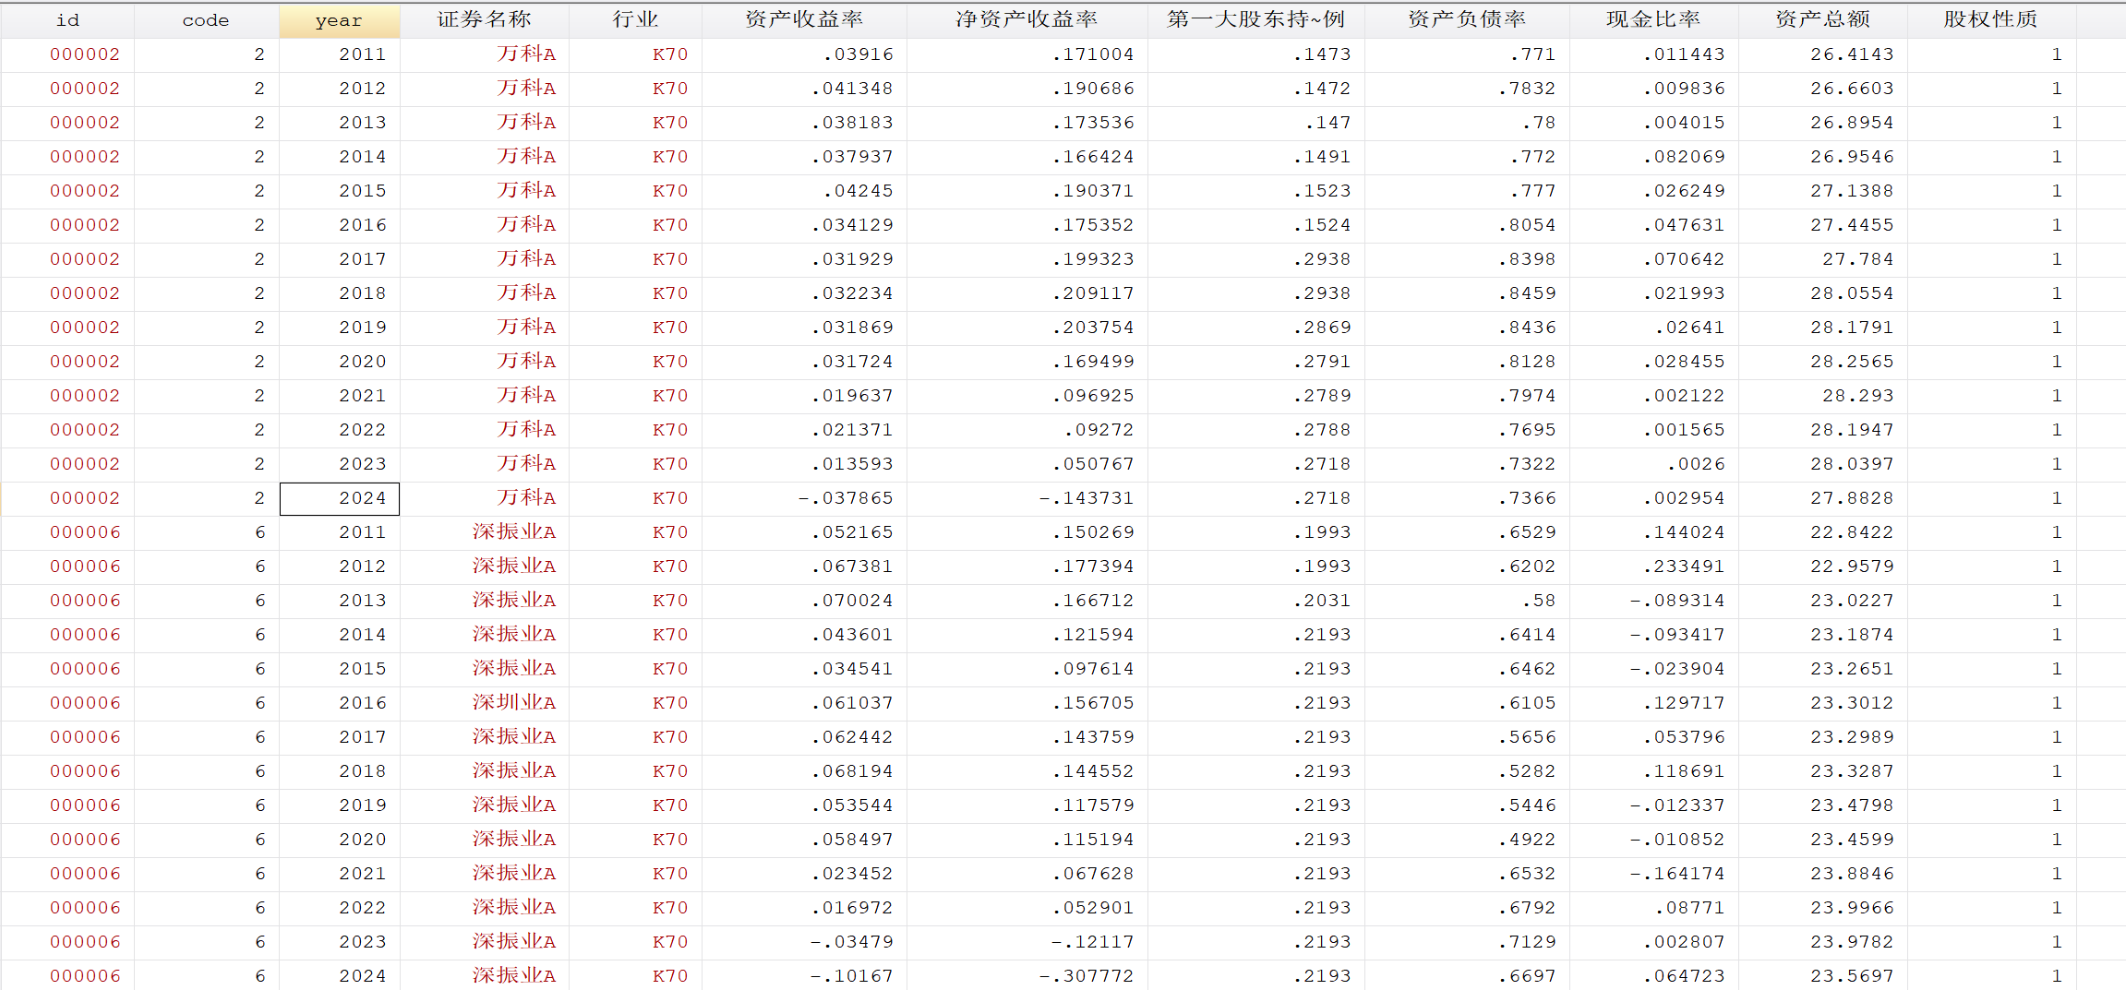Select the cell showing .233491

coord(1653,567)
